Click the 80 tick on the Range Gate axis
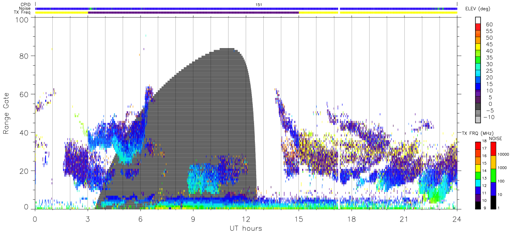 point(24,56)
